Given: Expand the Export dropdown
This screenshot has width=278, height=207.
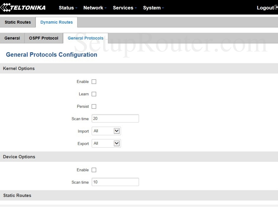Looking at the screenshot, I should pos(106,143).
